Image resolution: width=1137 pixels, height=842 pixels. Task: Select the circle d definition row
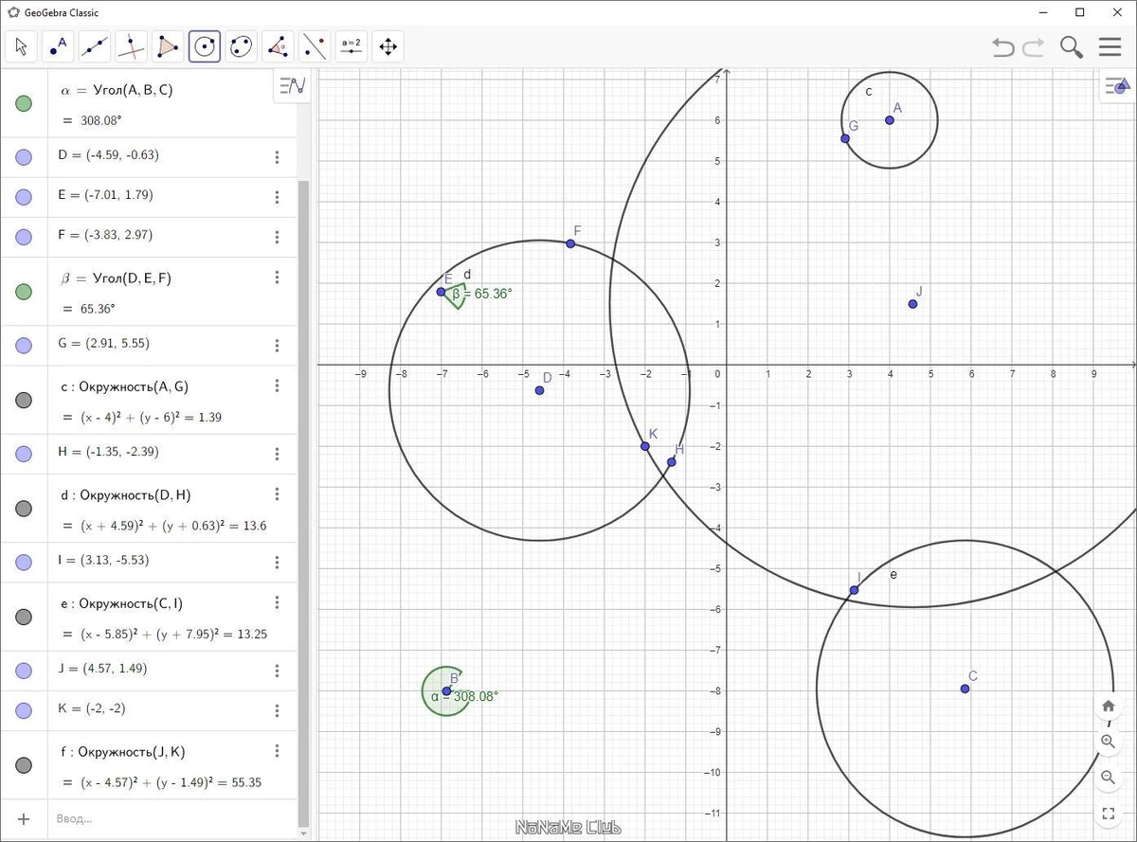pyautogui.click(x=148, y=509)
